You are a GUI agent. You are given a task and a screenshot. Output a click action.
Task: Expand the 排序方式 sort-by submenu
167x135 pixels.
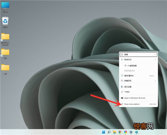[138, 59]
